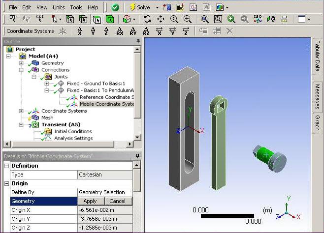The image size is (324, 233).
Task: Open the Edit menu
Action: [x=27, y=7]
